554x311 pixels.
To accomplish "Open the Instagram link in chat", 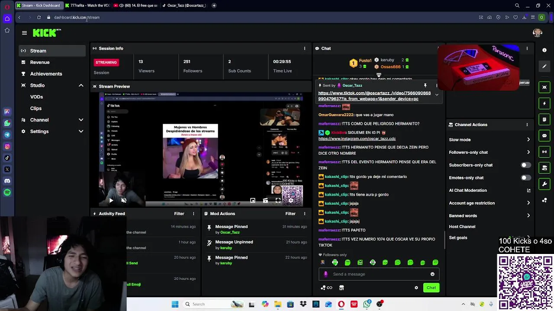I will [x=357, y=139].
